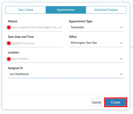
Task: Click the red required marker beside Location
Action: click(9, 59)
